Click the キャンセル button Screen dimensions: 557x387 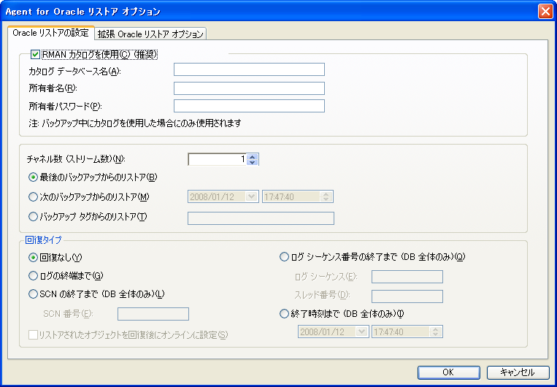click(518, 372)
